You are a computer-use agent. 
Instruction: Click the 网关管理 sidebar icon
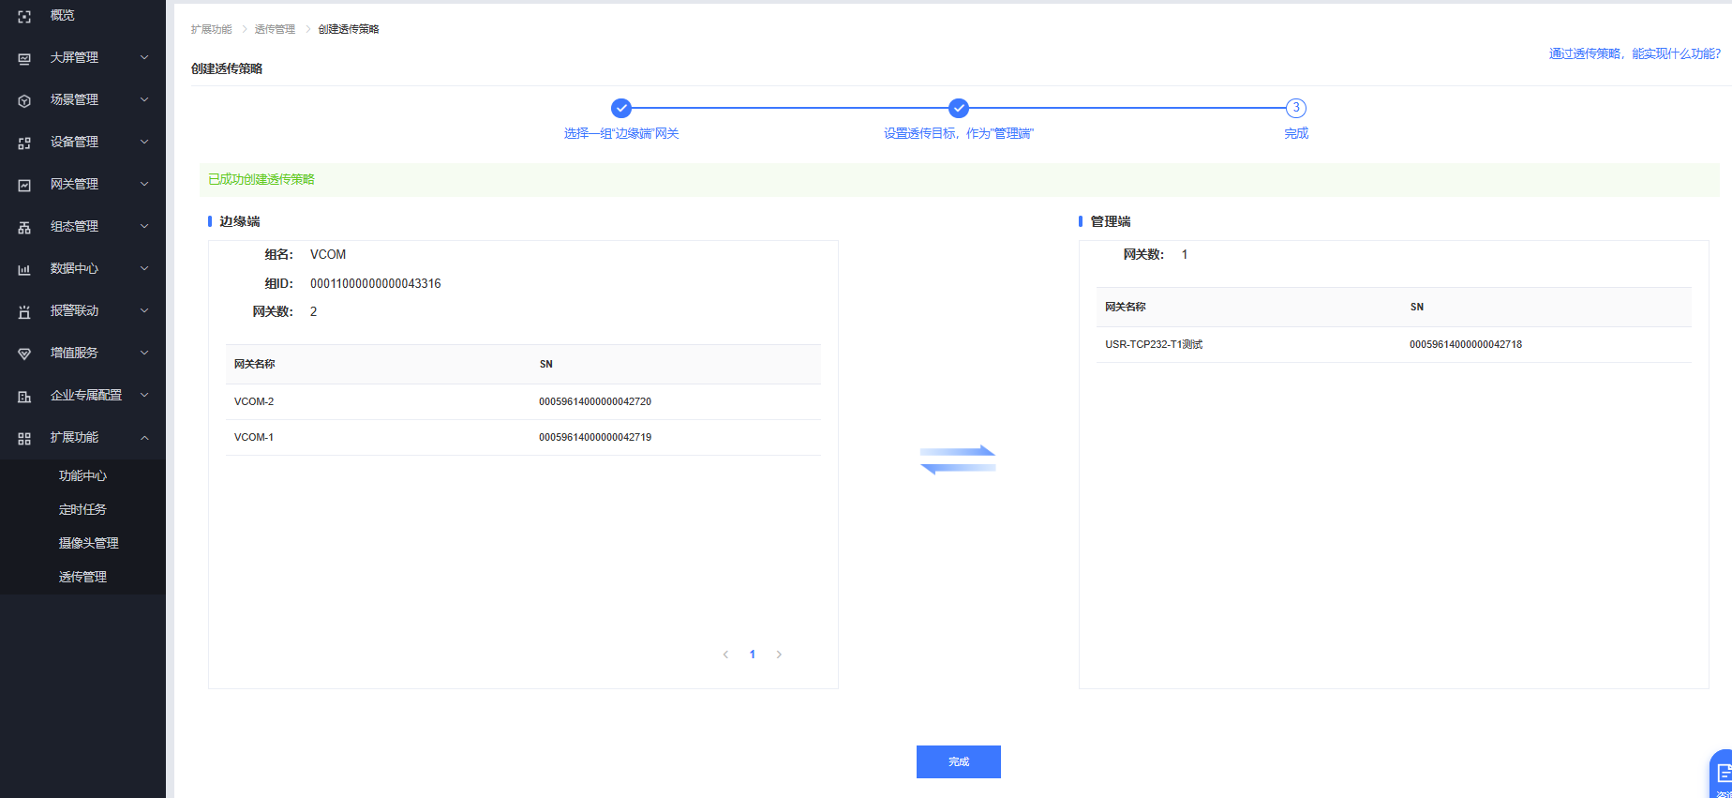pos(24,185)
